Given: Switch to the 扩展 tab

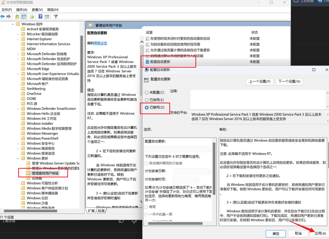Looking at the screenshot, I should point(91,211).
